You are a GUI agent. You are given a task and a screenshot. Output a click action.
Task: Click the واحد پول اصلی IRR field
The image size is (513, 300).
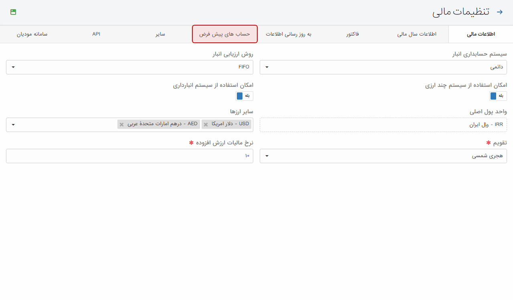383,125
